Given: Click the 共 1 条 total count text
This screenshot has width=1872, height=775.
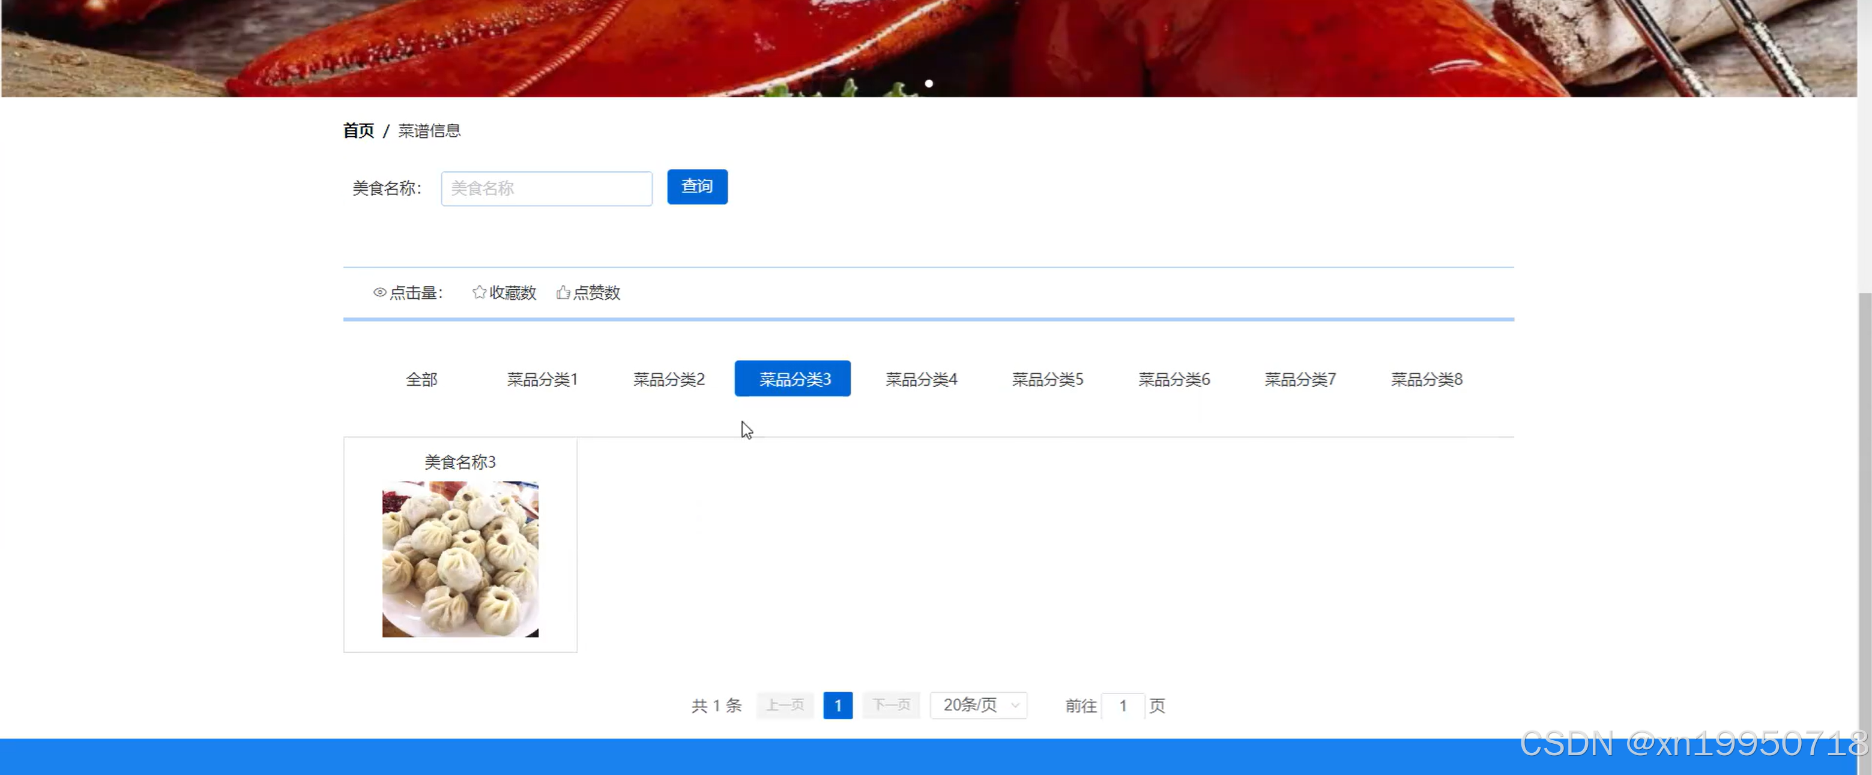Looking at the screenshot, I should coord(716,706).
